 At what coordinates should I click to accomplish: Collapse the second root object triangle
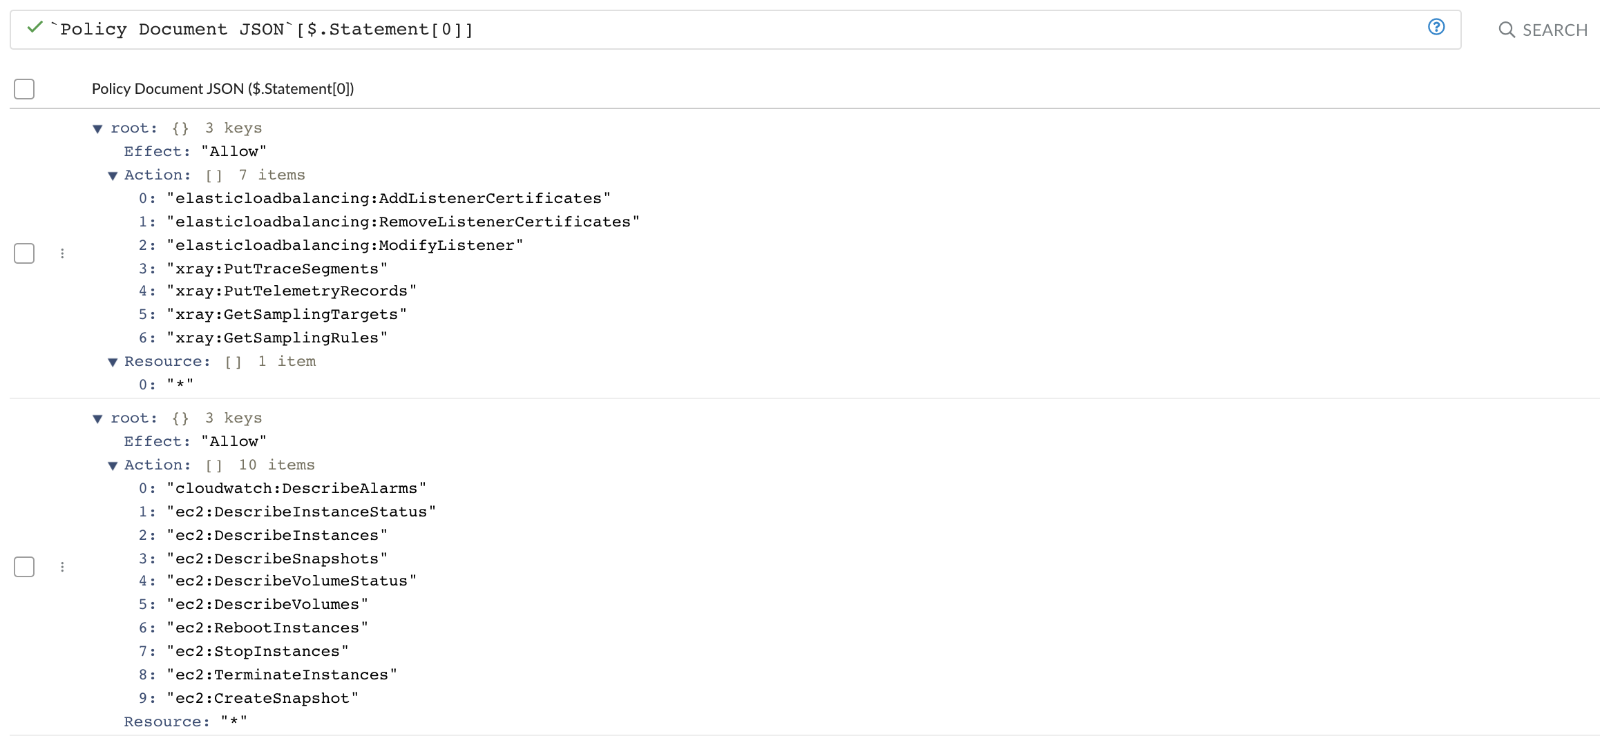click(x=97, y=419)
